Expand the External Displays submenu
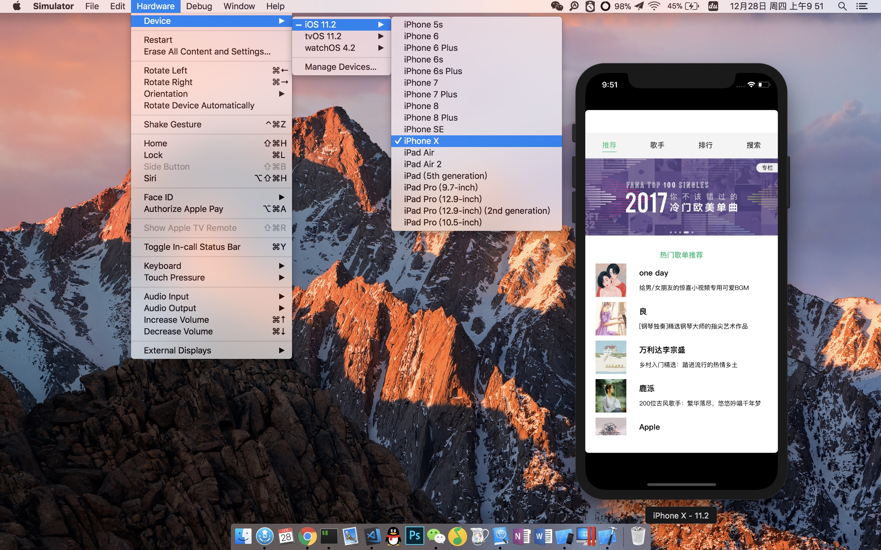Viewport: 881px width, 550px height. (x=211, y=350)
